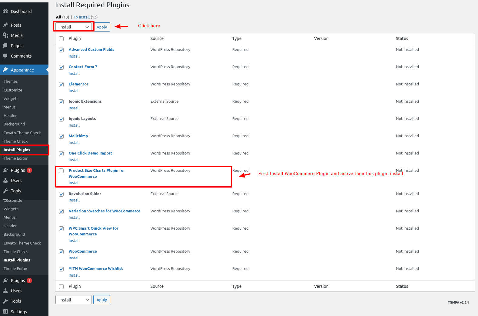Click the Dashboard gauge icon
Image resolution: width=478 pixels, height=316 pixels.
pyautogui.click(x=5, y=11)
